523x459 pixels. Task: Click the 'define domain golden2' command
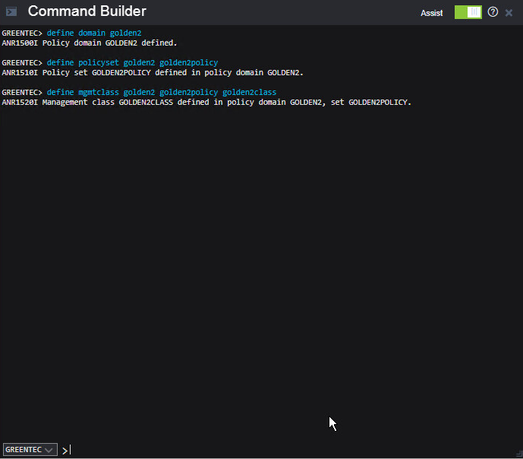94,33
